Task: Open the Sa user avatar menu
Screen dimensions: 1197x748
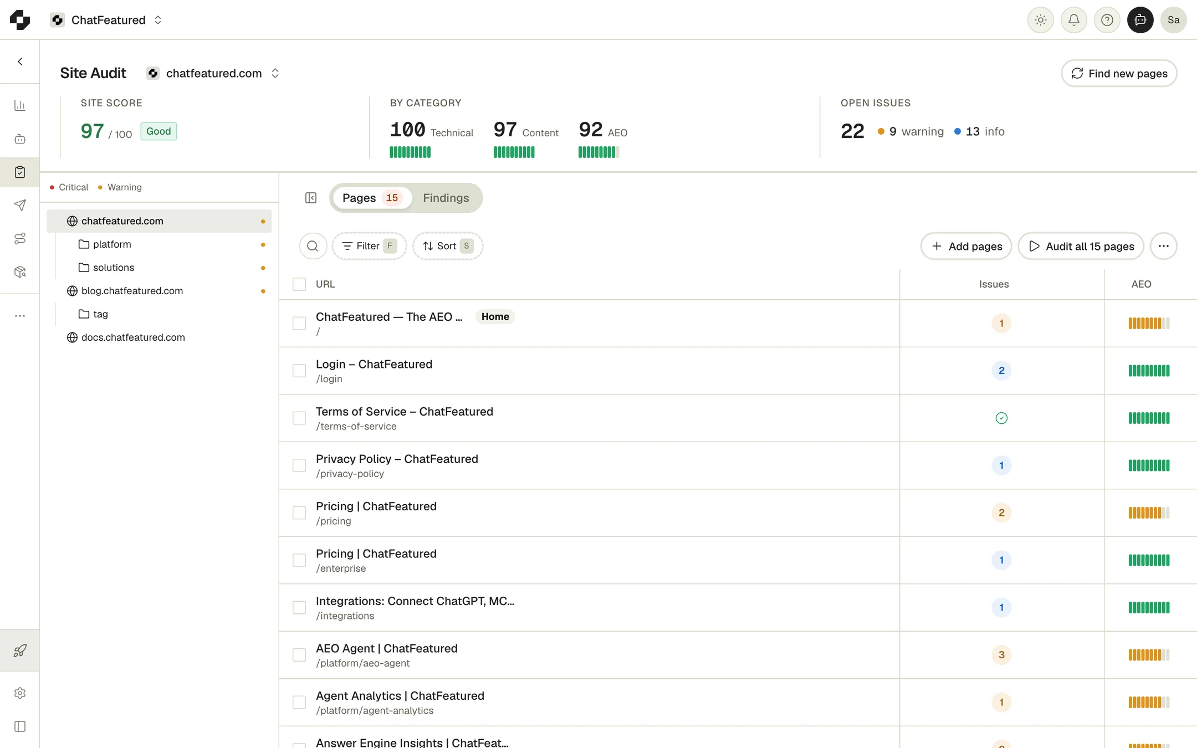Action: point(1174,20)
